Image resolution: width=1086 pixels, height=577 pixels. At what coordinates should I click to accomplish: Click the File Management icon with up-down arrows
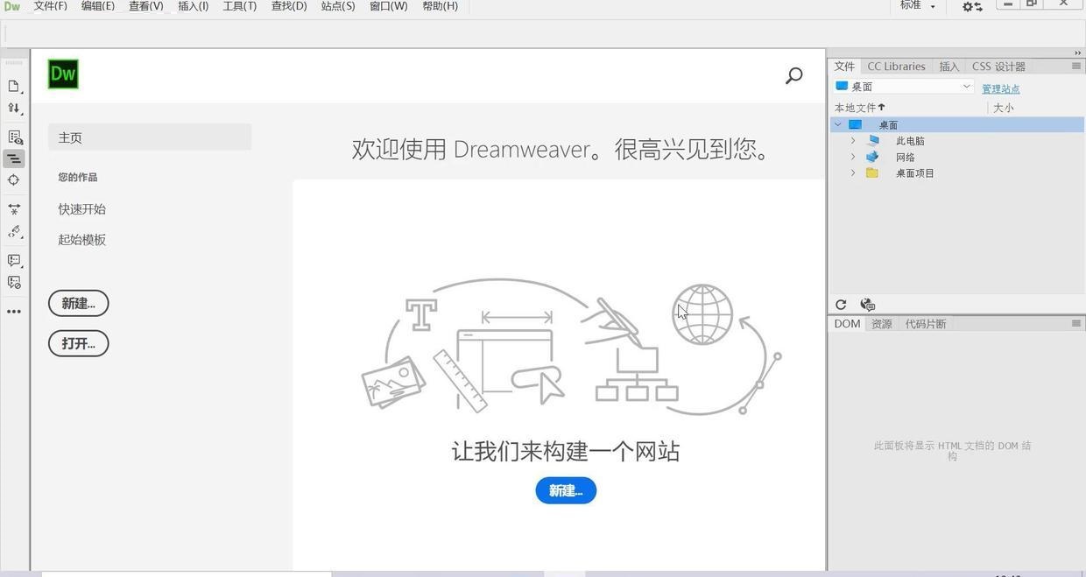14,108
